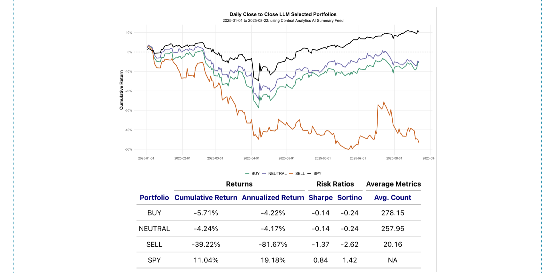Viewport: 545px width, 273px height.
Task: Click the Portfolio column header
Action: (154, 198)
